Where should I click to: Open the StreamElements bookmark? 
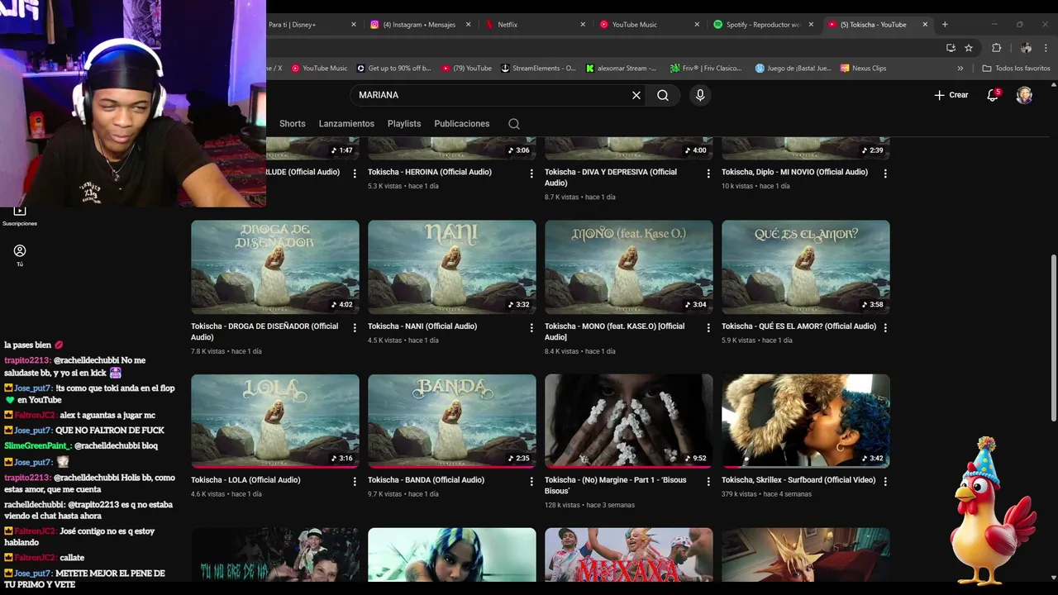pos(539,69)
